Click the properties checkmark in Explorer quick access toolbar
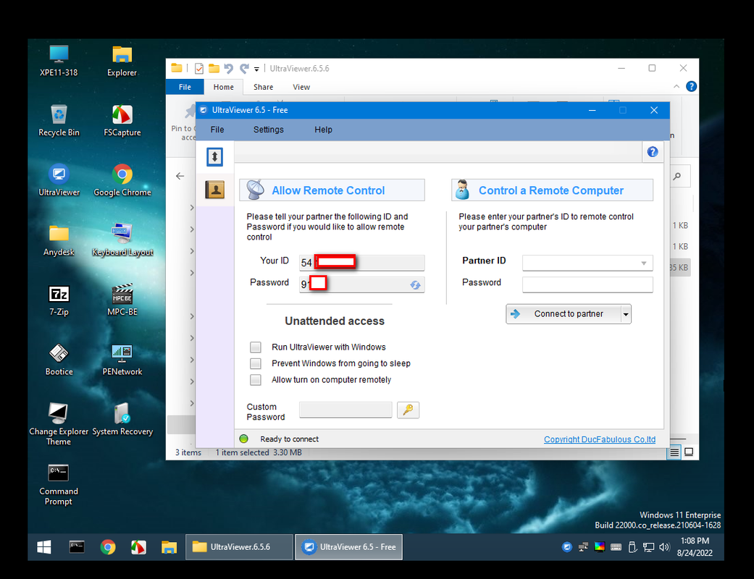 [x=198, y=69]
